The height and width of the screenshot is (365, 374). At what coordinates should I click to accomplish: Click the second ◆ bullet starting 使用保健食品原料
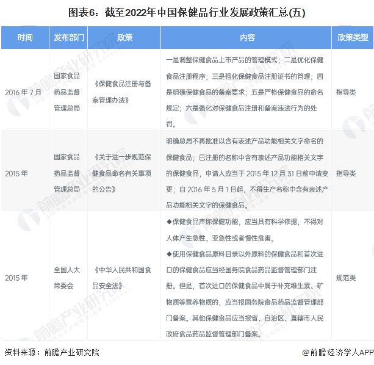click(169, 253)
